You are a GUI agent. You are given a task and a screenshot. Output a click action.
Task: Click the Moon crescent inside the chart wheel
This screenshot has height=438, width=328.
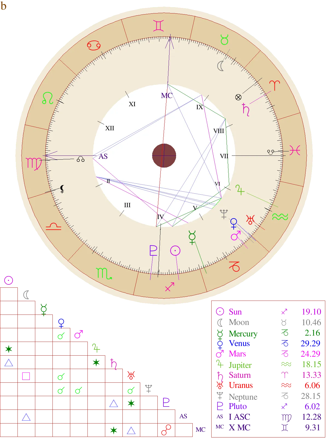pos(221,66)
